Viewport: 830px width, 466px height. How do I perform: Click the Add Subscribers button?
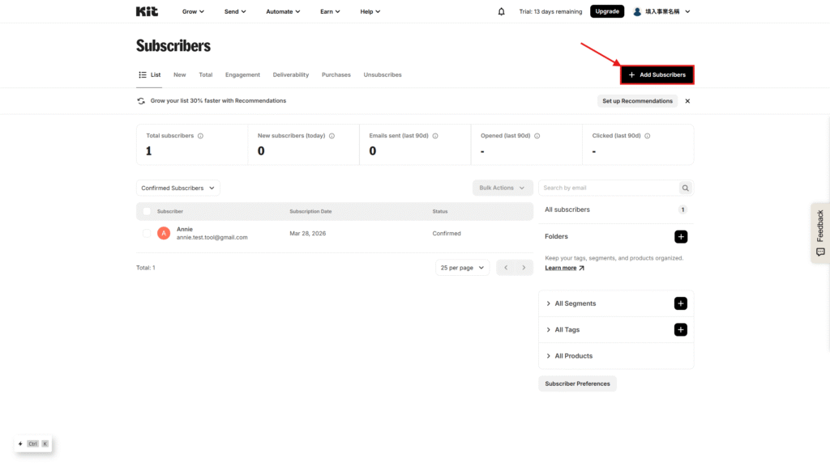point(657,74)
